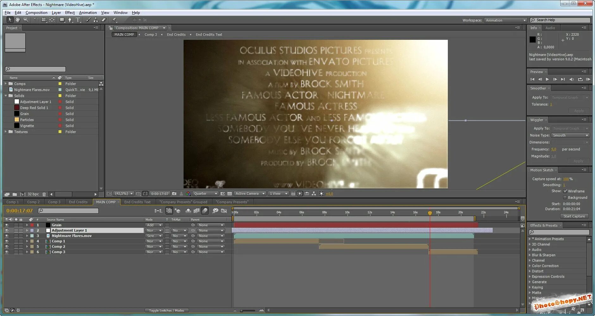Collapse the Solids folder
This screenshot has height=316, width=595.
point(5,96)
